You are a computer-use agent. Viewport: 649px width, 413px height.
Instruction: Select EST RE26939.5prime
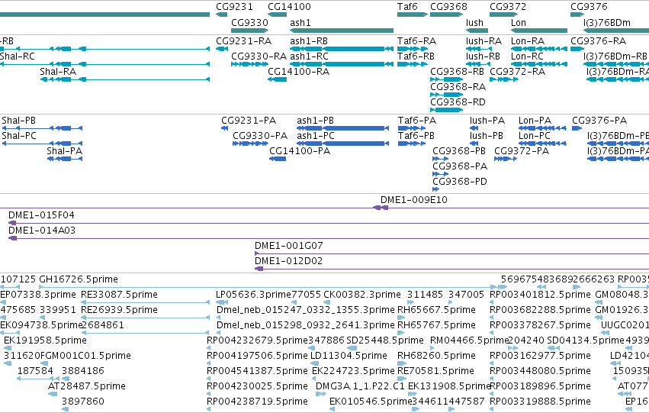[146, 318]
